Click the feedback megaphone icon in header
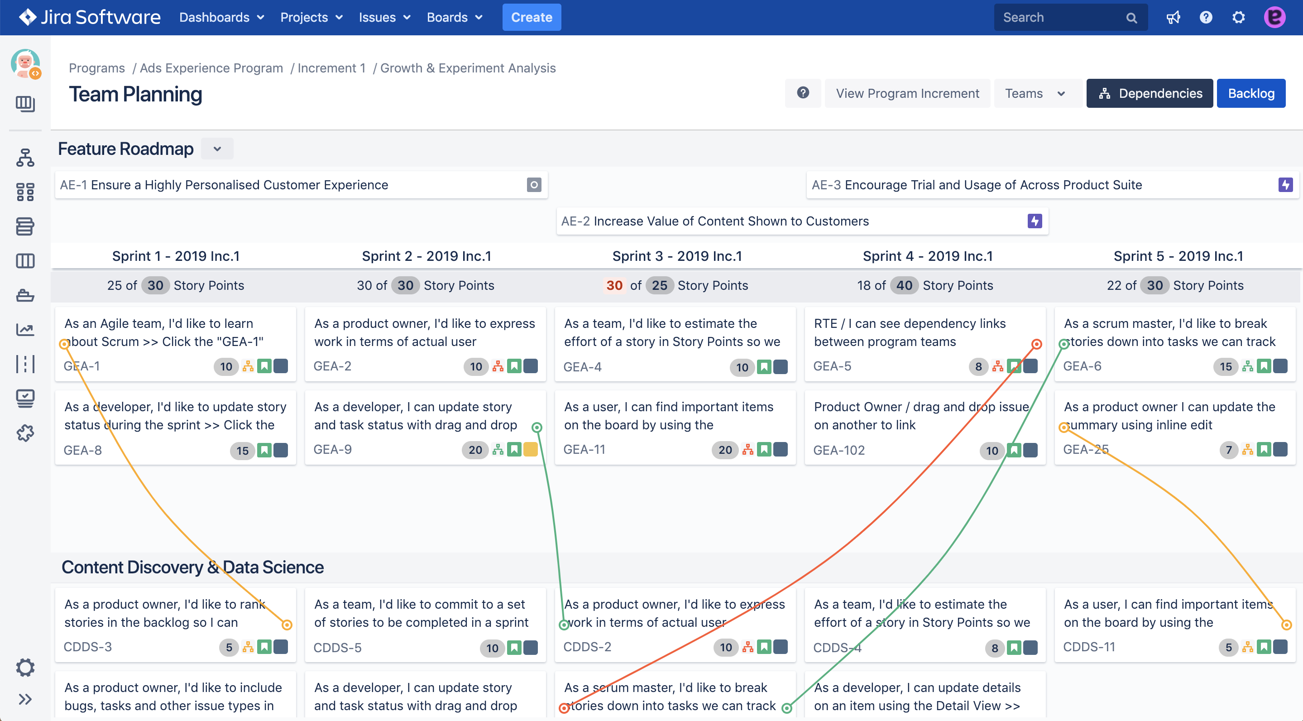The image size is (1303, 721). [1173, 18]
